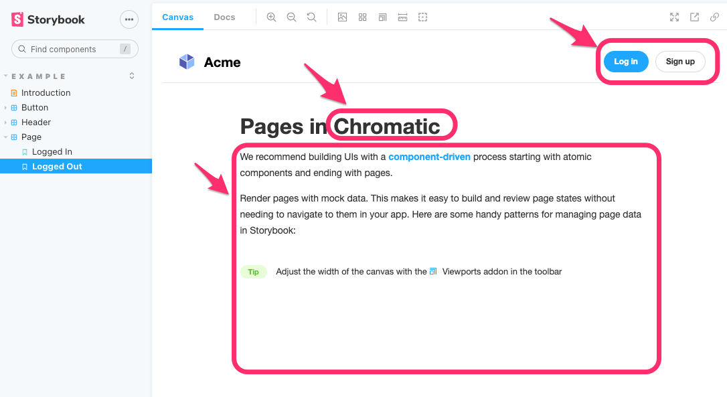The width and height of the screenshot is (727, 397).
Task: Click the zoom out icon
Action: pos(291,17)
